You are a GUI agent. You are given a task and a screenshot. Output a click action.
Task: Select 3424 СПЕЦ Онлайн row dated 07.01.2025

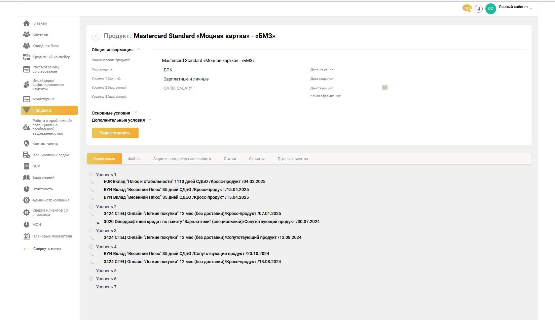[x=192, y=214]
